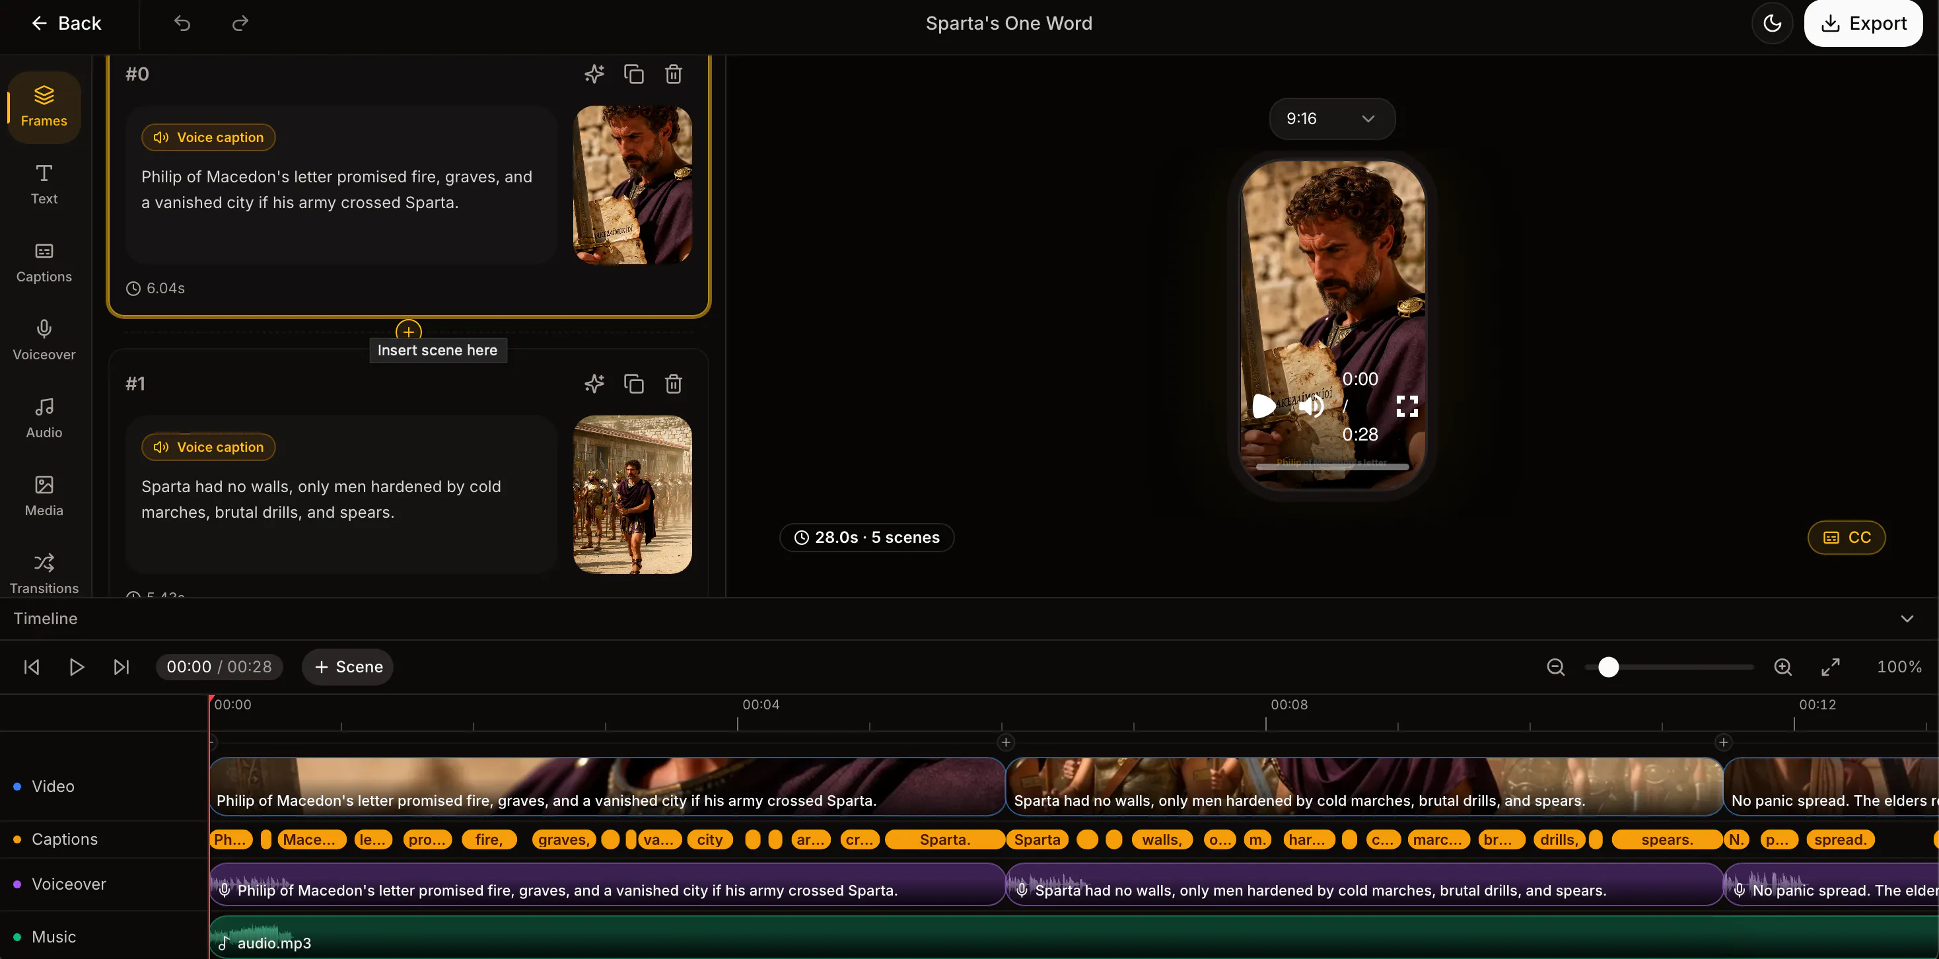Click the 00:08 timeline ruler mark
Screen dimensions: 1939x959
point(1289,705)
